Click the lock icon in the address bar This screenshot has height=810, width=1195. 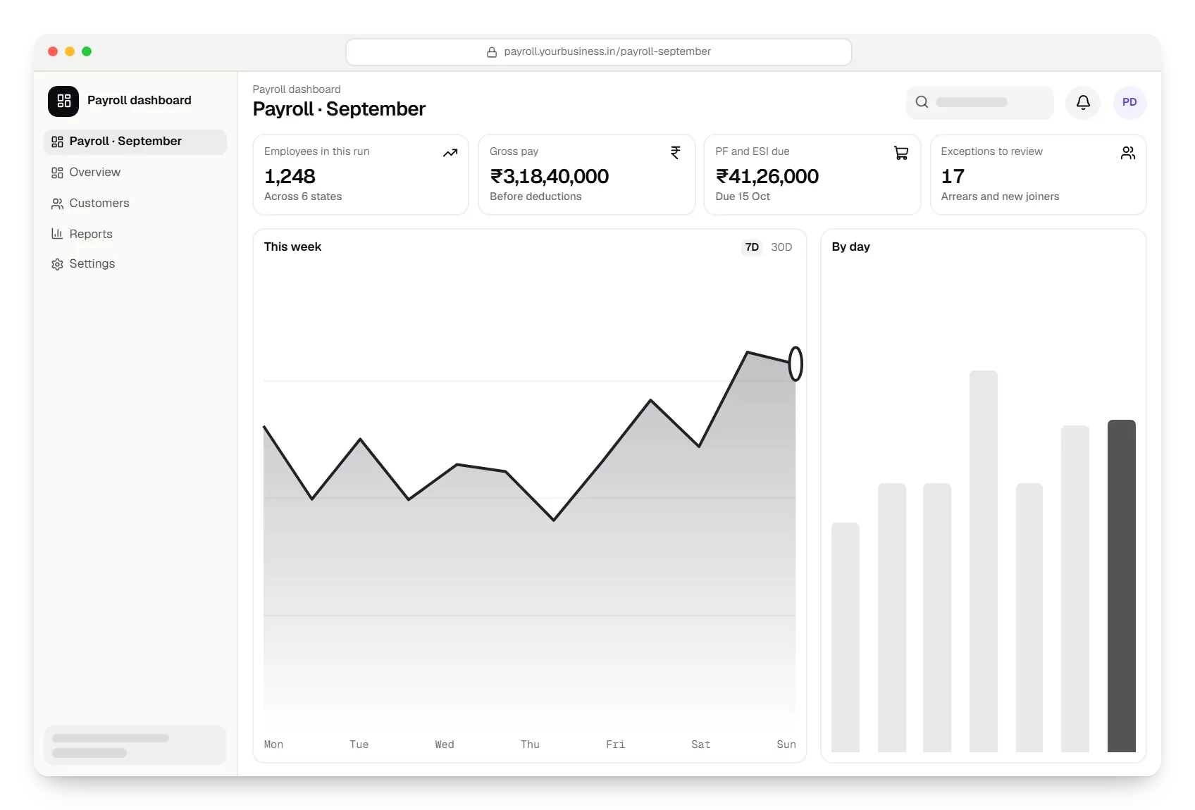[492, 52]
